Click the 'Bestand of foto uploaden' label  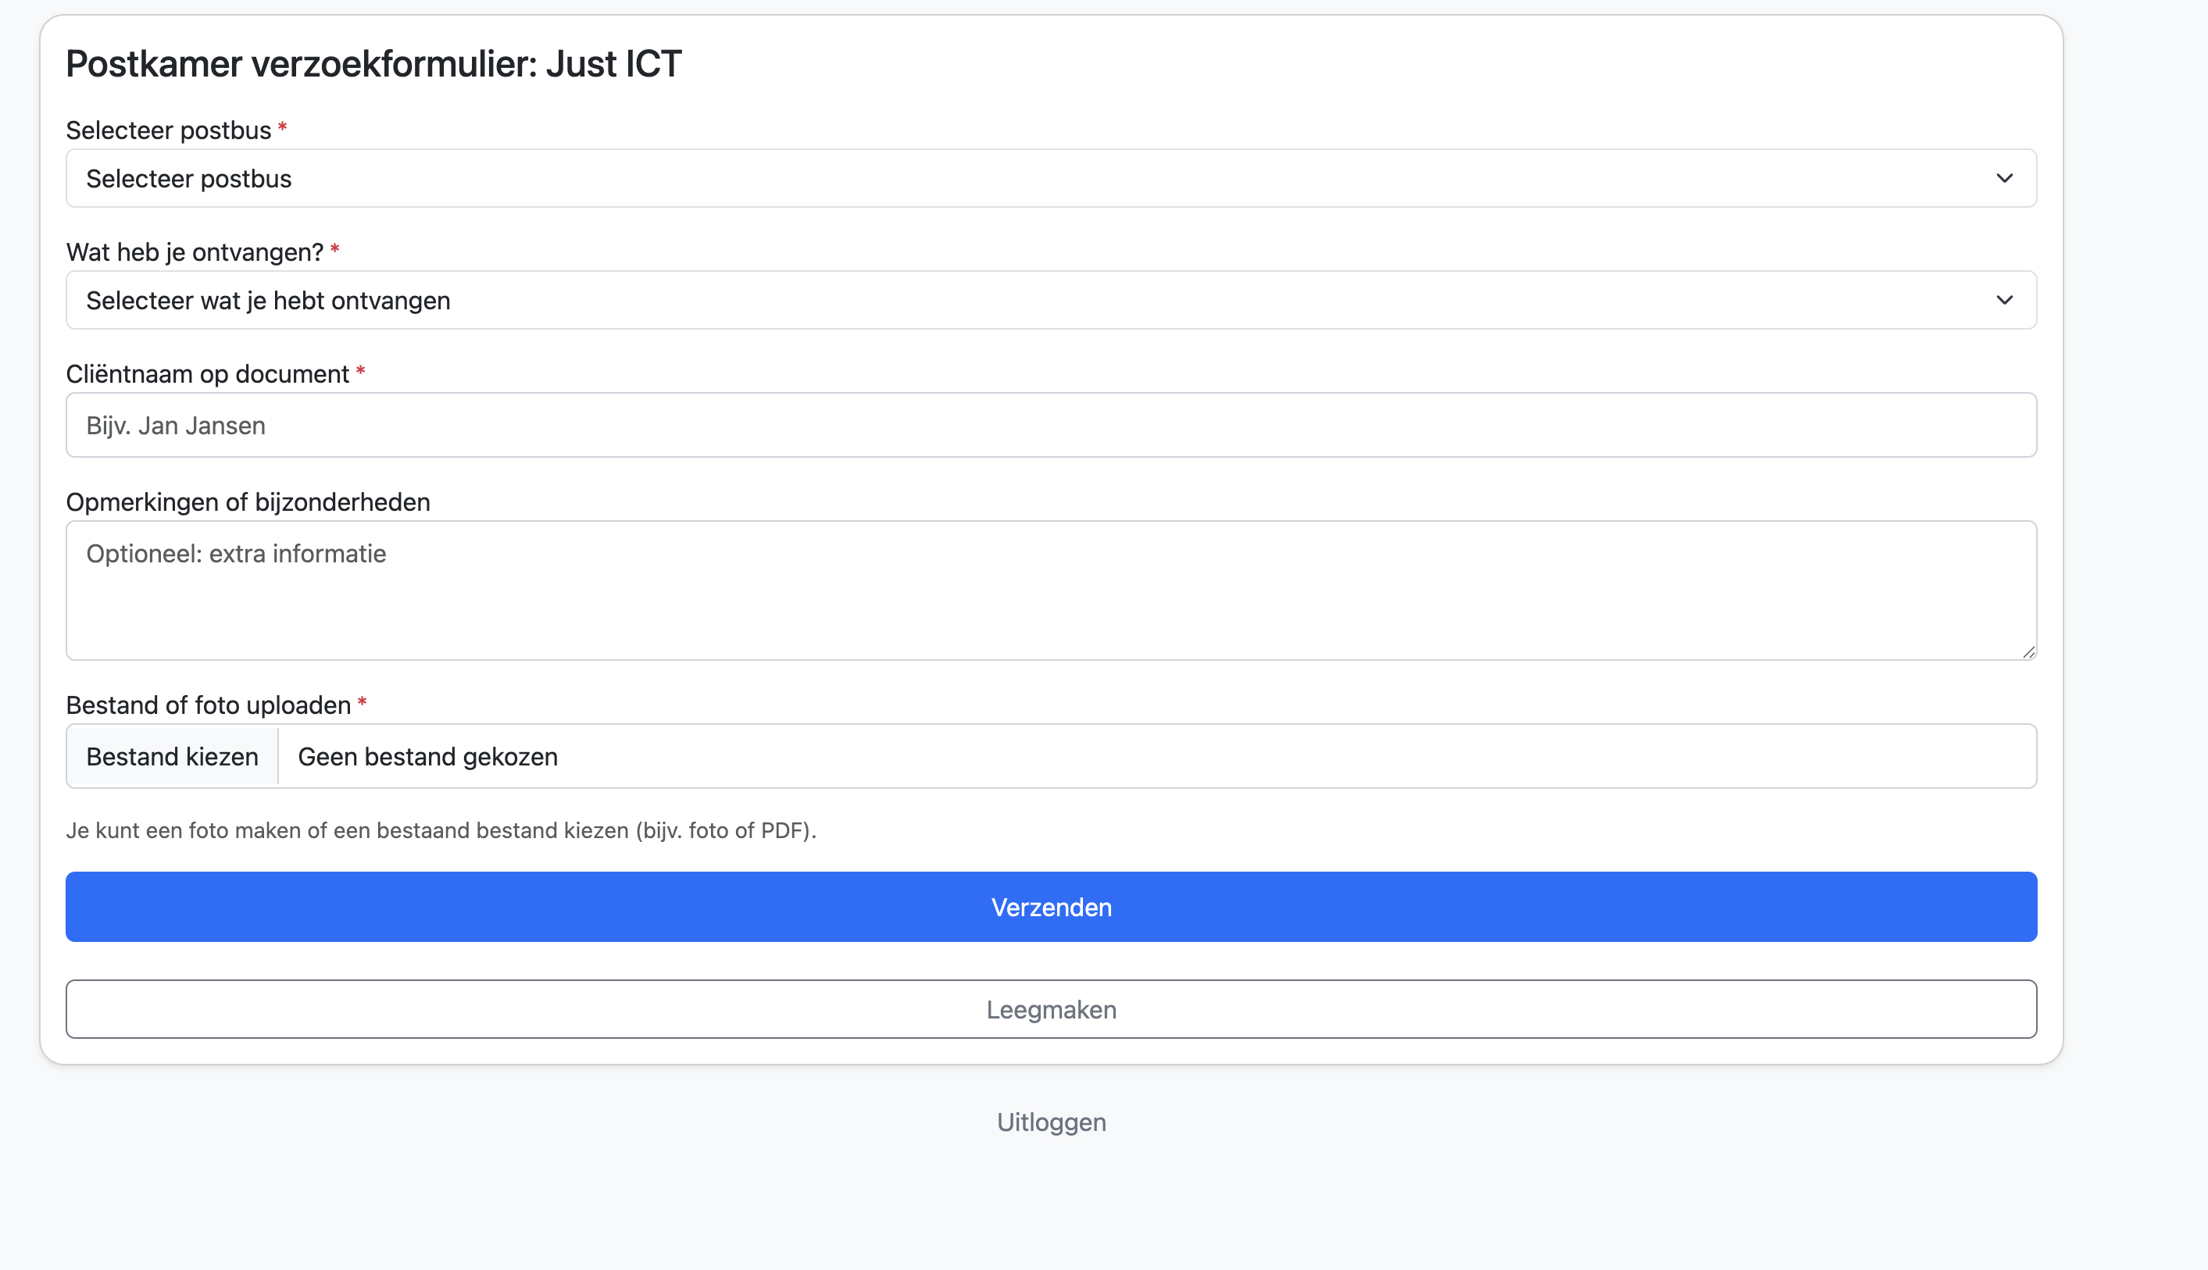209,705
